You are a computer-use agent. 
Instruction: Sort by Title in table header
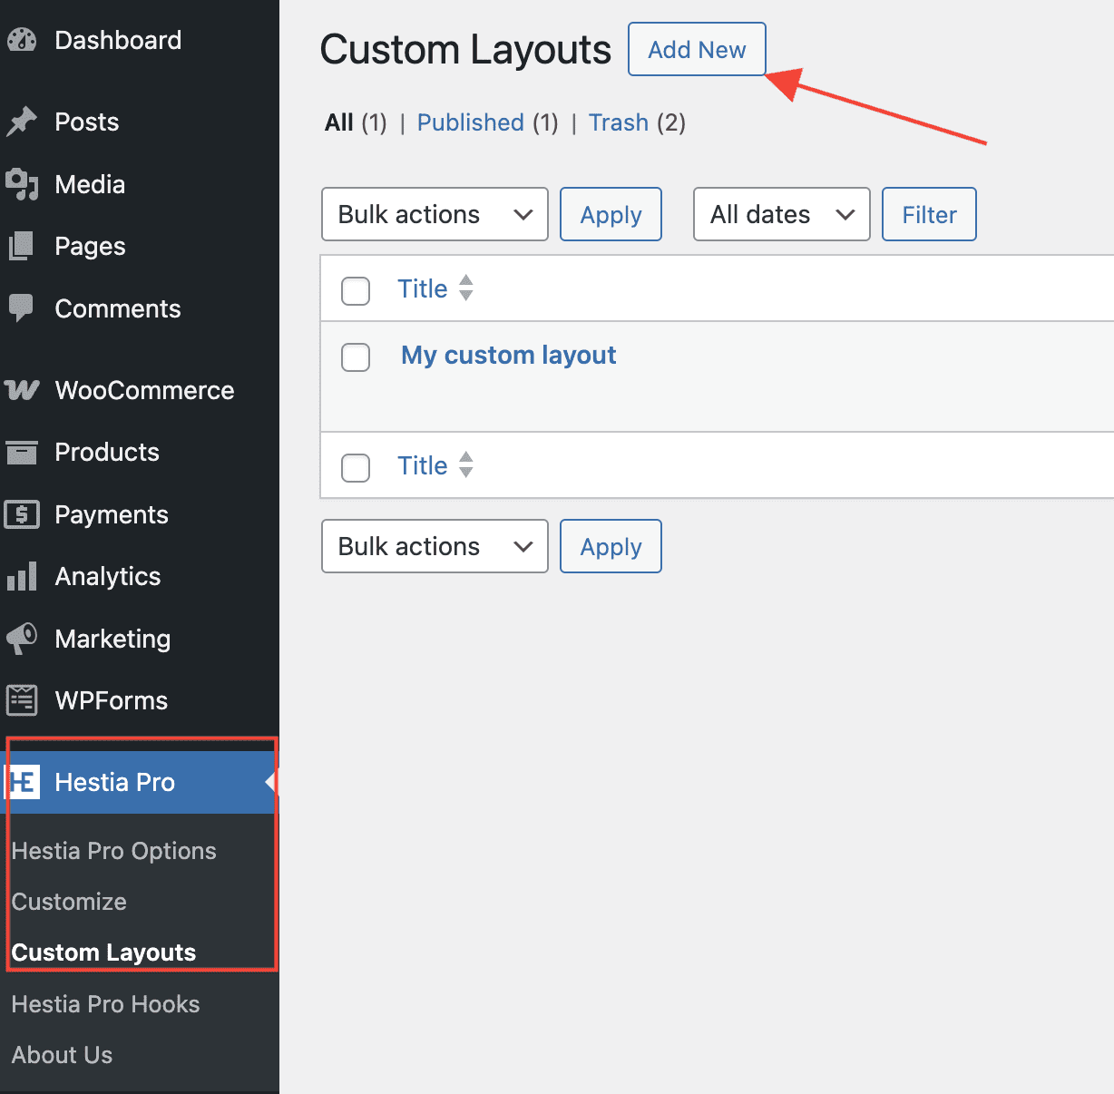[x=423, y=289]
